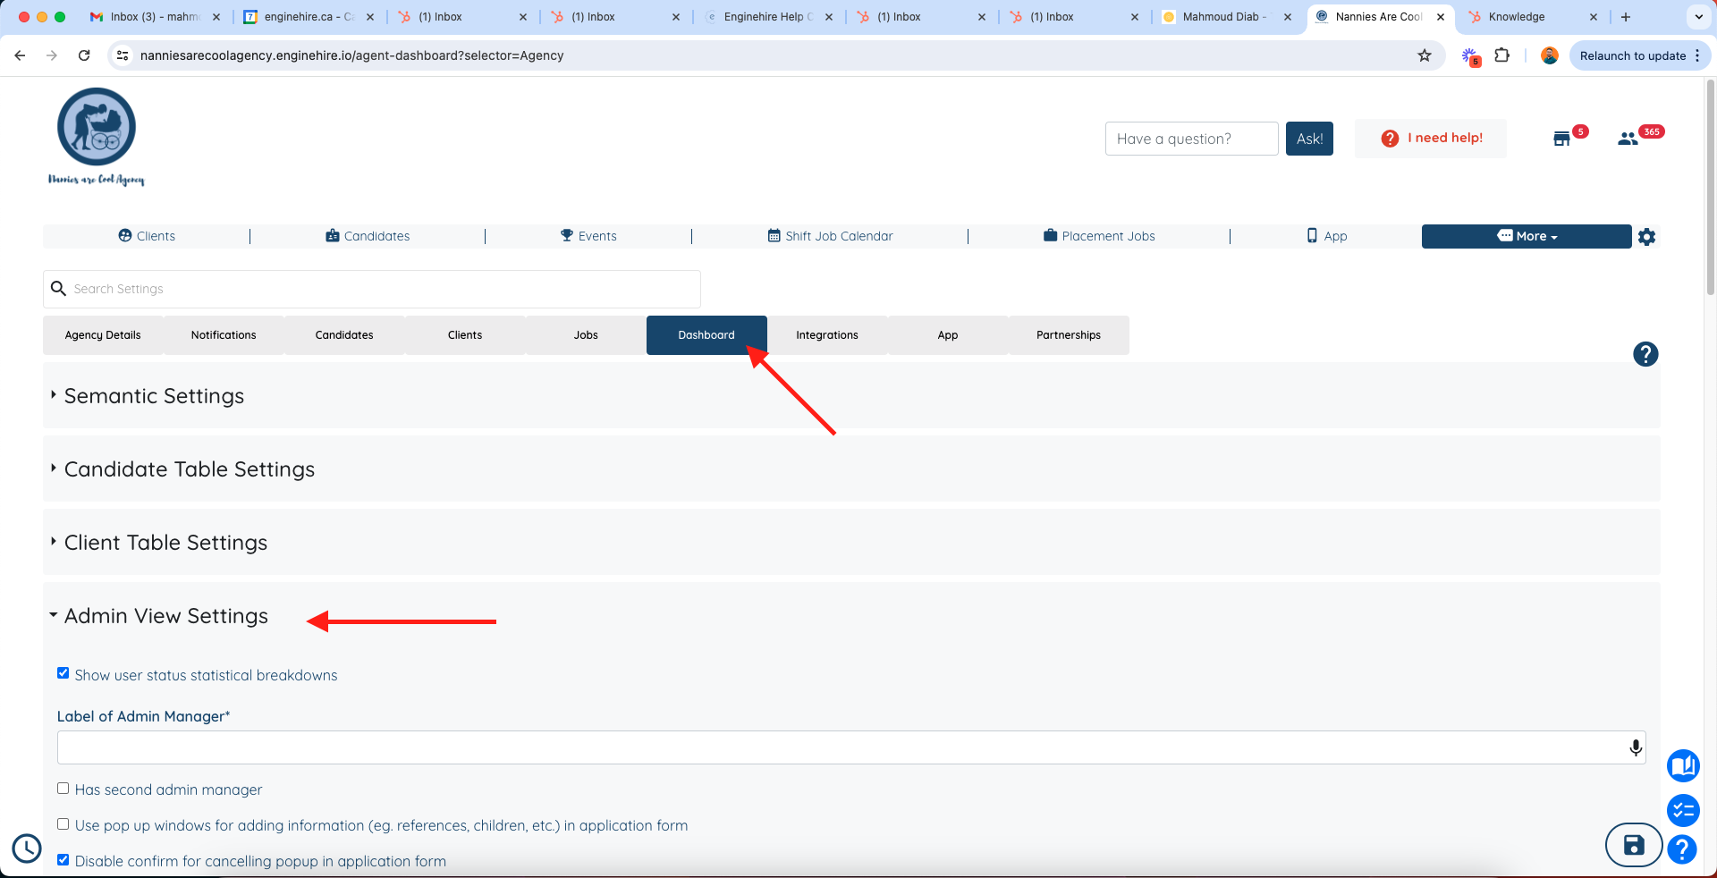Screen dimensions: 1717x878
Task: Click the microphone icon in Label field
Action: pyautogui.click(x=1636, y=747)
